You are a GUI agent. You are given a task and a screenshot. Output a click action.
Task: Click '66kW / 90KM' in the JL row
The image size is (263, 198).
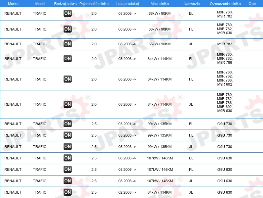click(159, 44)
